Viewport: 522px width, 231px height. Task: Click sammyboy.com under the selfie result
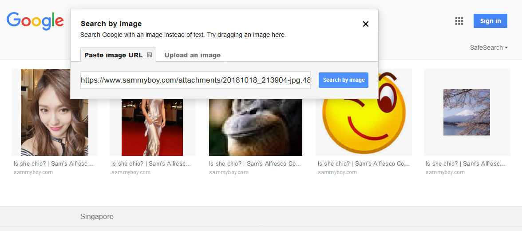coord(33,172)
